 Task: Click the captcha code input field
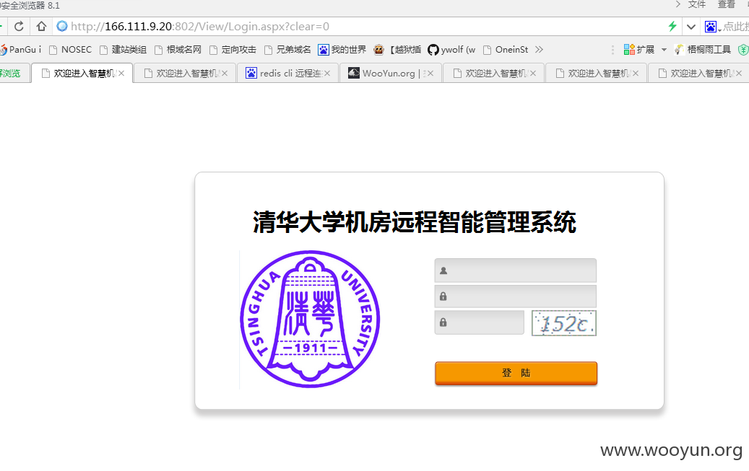pyautogui.click(x=479, y=322)
